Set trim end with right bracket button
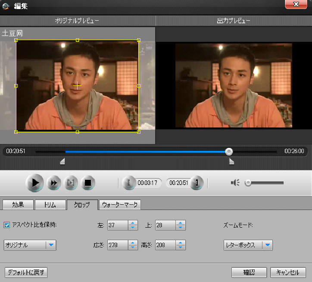The width and height of the screenshot is (312, 282). point(197,183)
